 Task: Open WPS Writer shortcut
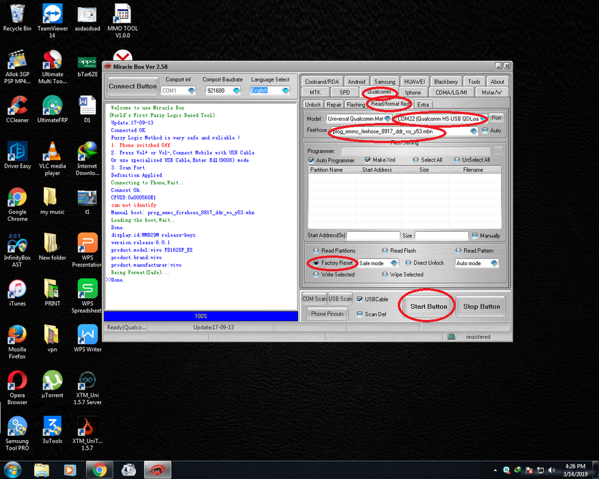[87, 339]
